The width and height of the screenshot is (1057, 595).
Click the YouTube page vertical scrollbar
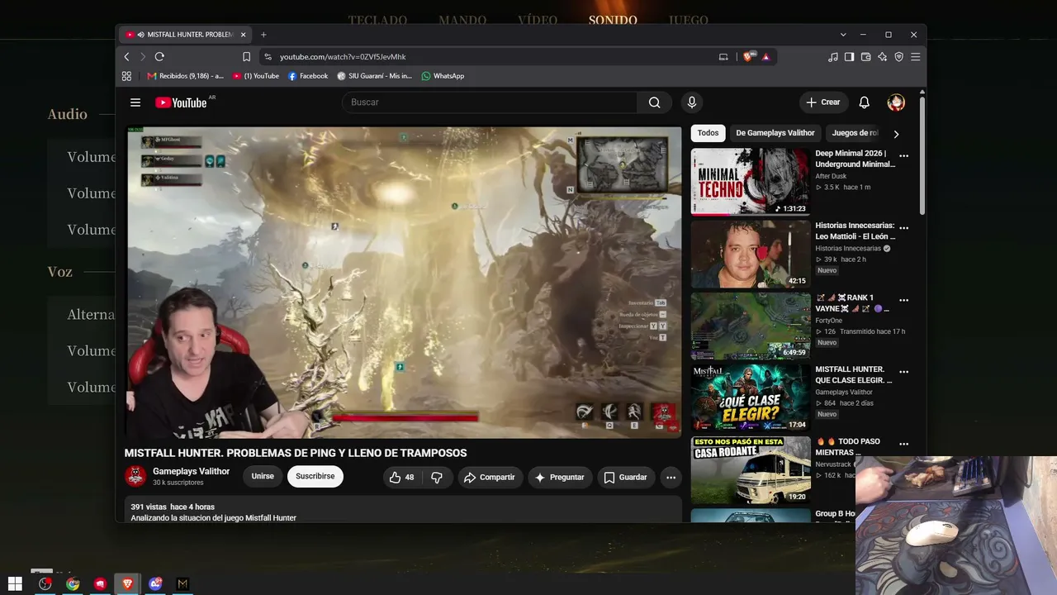[x=922, y=157]
